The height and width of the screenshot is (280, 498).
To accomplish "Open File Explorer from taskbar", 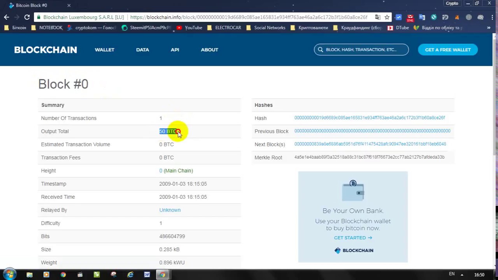I will [x=30, y=275].
